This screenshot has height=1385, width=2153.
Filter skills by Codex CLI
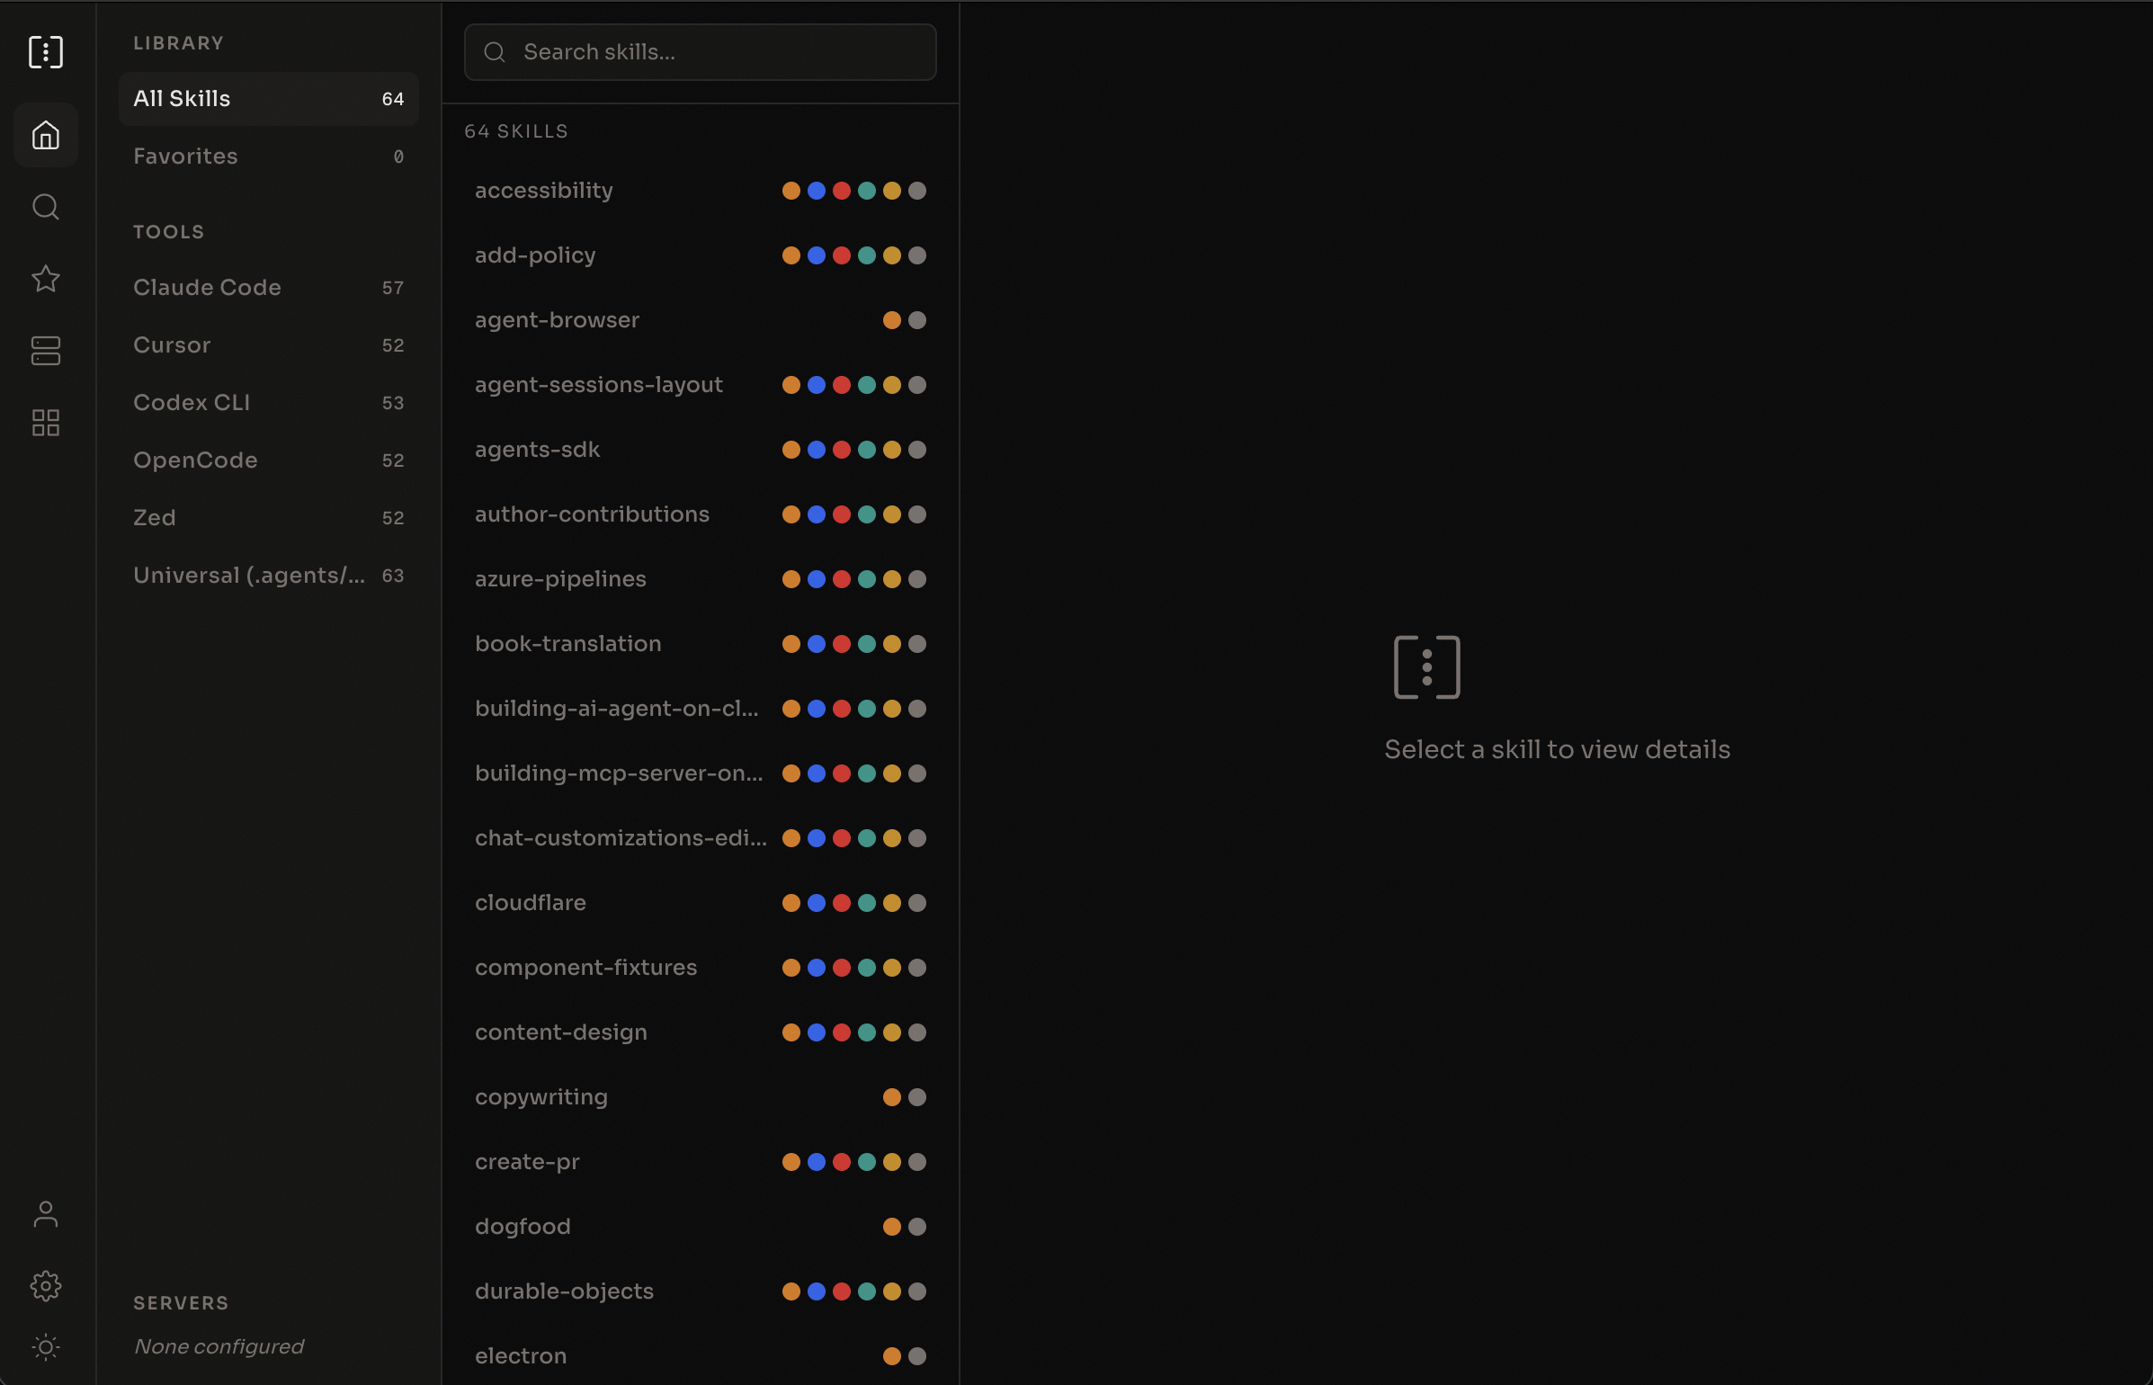pyautogui.click(x=268, y=403)
